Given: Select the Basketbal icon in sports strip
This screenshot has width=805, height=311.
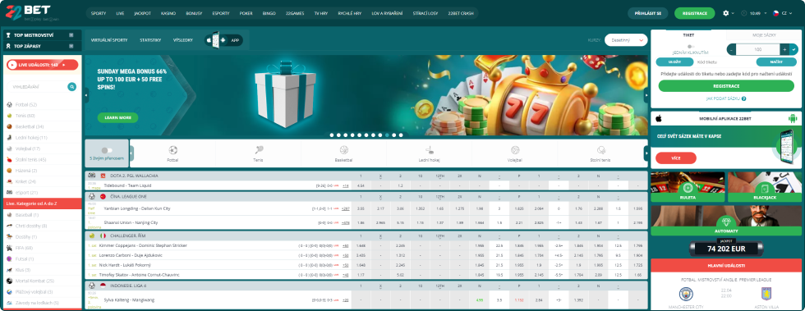Looking at the screenshot, I should pos(344,150).
